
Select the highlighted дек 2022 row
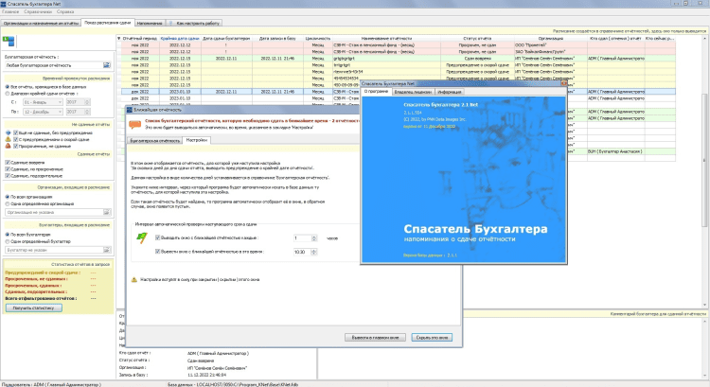(398, 92)
